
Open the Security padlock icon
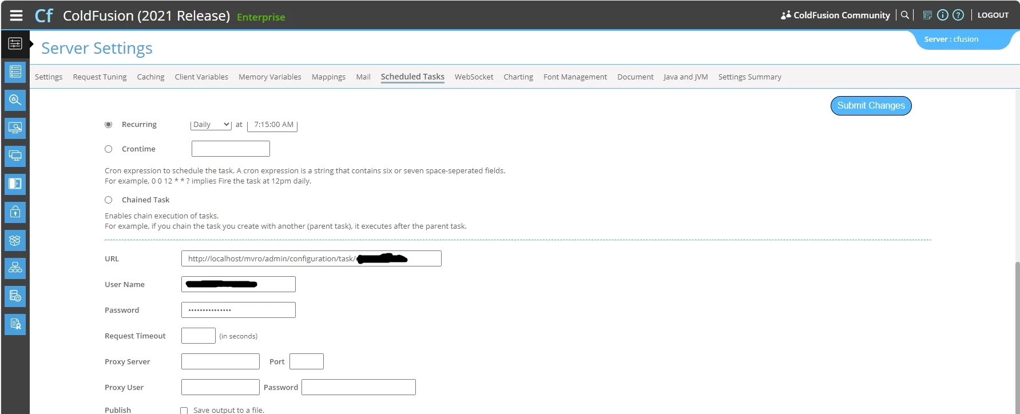pos(15,212)
